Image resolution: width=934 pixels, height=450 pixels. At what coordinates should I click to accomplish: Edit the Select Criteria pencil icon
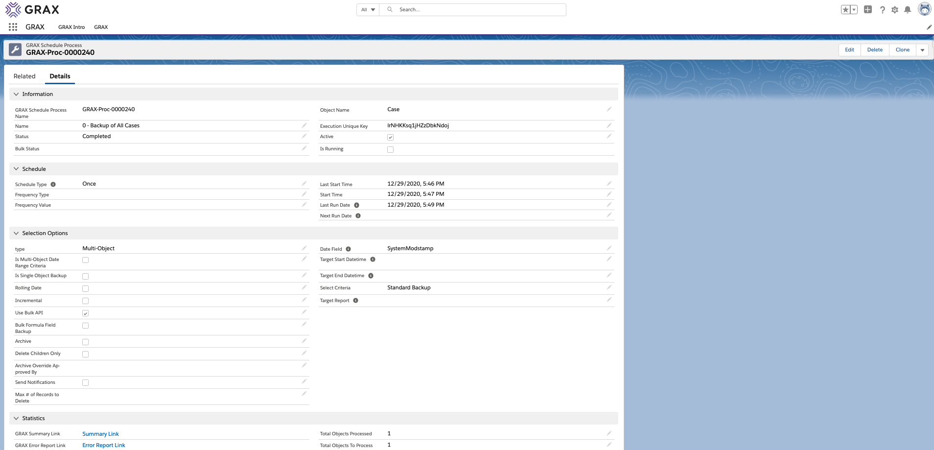pos(609,287)
